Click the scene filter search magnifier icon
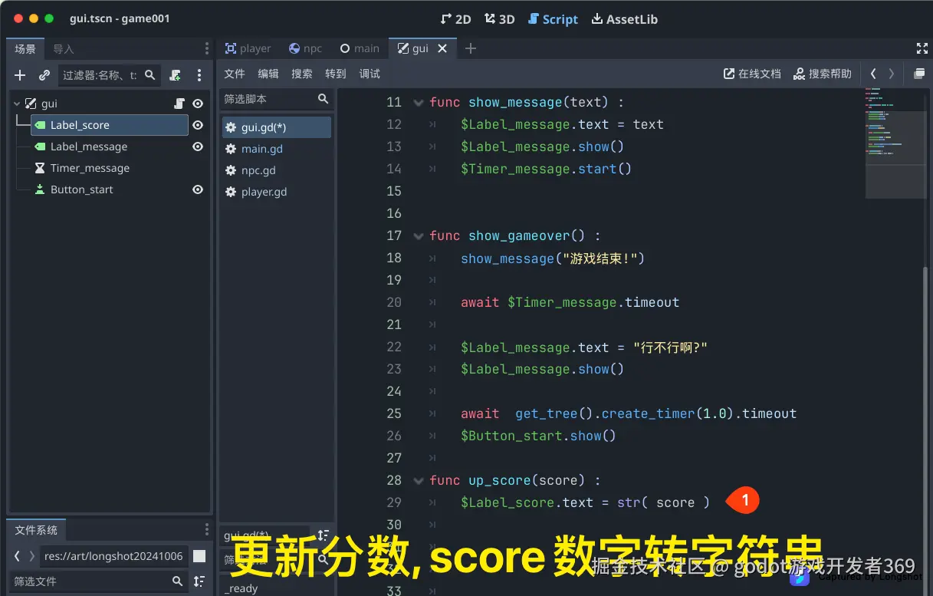Viewport: 933px width, 596px height. pos(150,75)
